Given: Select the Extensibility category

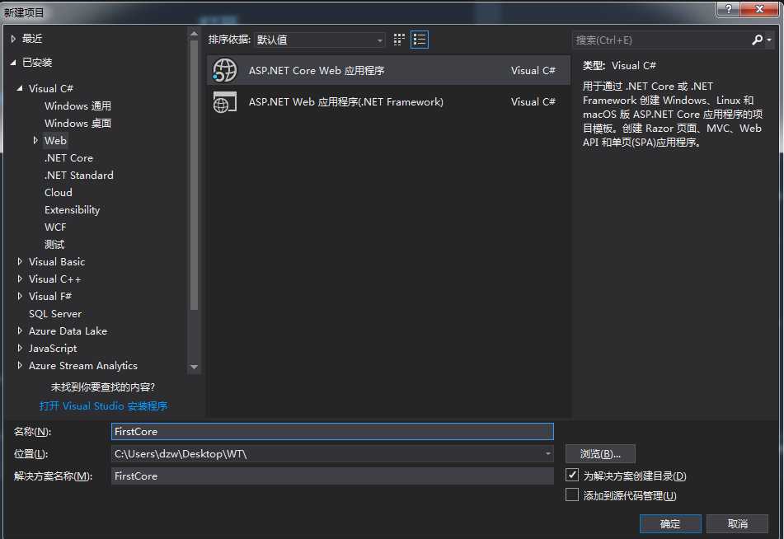Looking at the screenshot, I should coord(72,210).
